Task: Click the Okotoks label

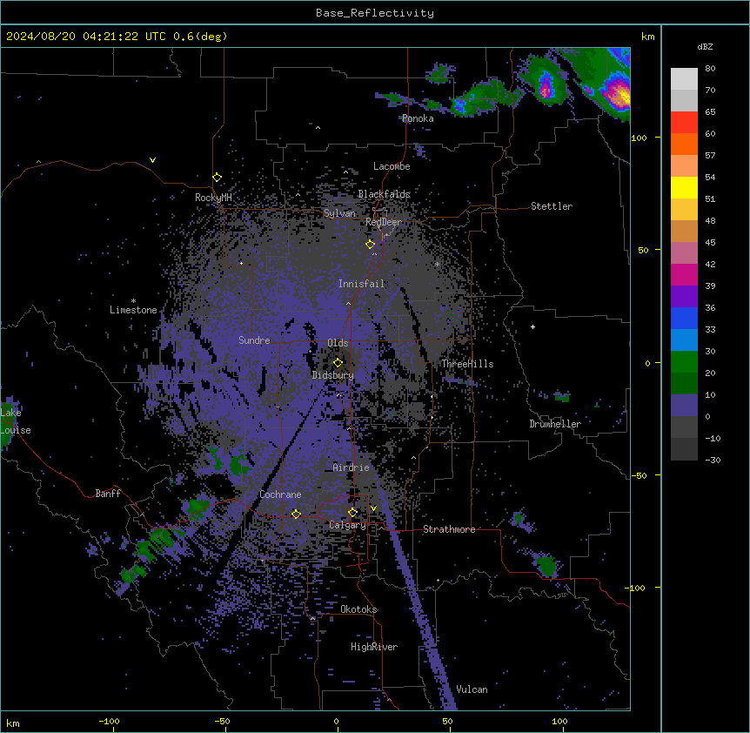Action: [x=358, y=609]
